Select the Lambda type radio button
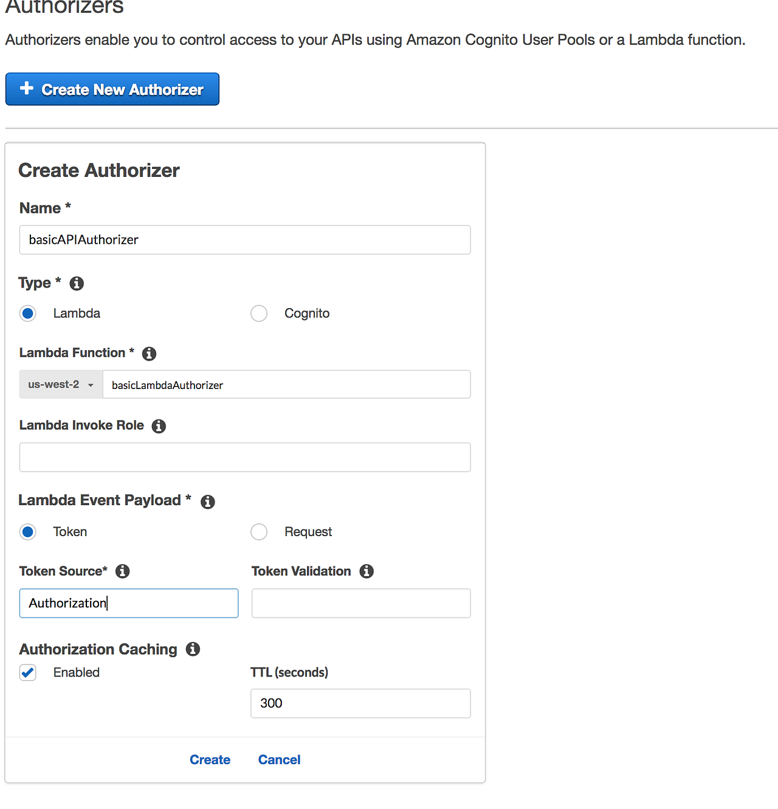This screenshot has width=778, height=809. (x=27, y=313)
